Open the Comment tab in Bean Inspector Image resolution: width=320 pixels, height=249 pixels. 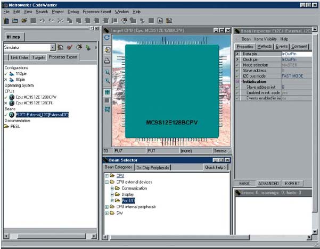[299, 46]
